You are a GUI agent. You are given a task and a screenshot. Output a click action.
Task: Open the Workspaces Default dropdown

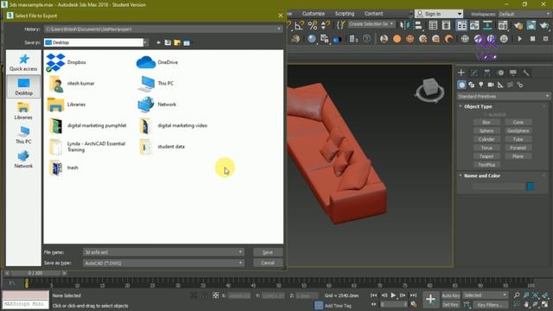[524, 14]
